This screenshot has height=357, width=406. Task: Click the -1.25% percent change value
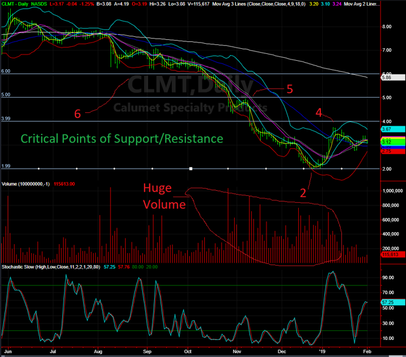(x=87, y=4)
